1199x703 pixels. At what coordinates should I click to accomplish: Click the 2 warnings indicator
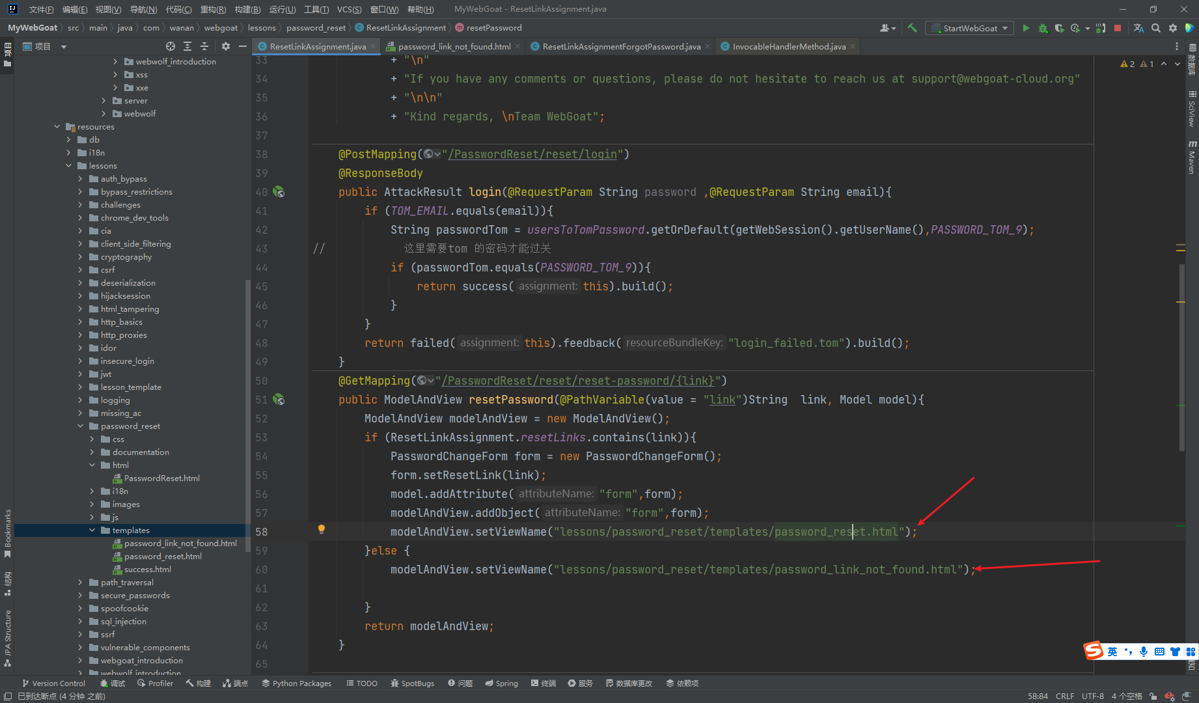coord(1127,64)
